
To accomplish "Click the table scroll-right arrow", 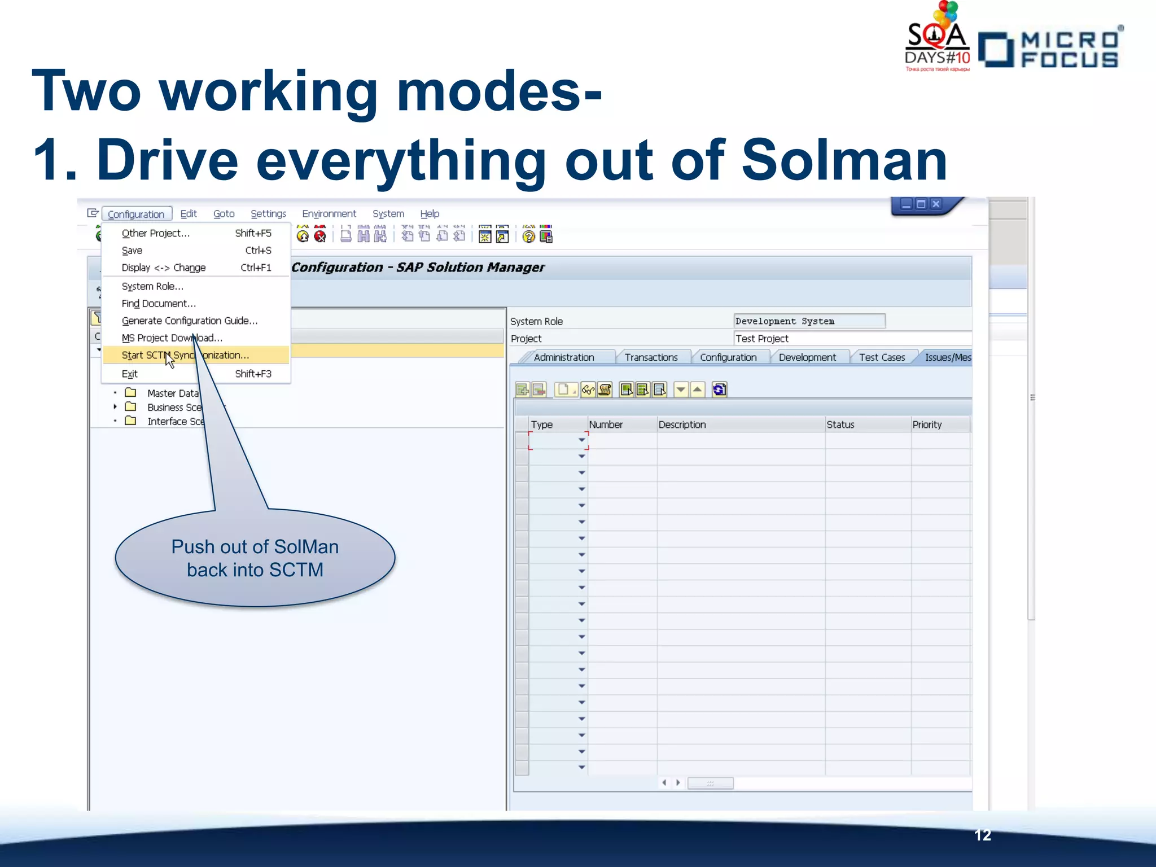I will point(678,783).
